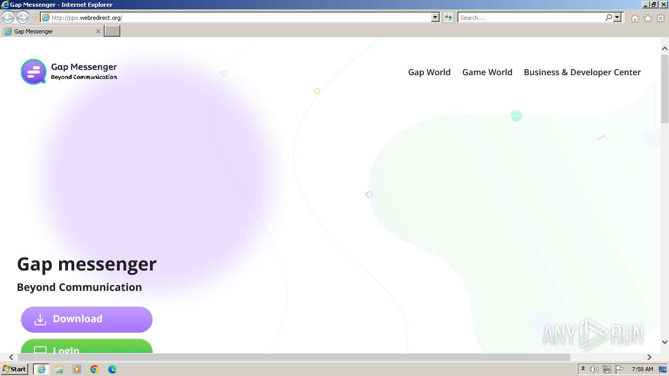
Task: Click the Show desktop button
Action: tap(664, 369)
